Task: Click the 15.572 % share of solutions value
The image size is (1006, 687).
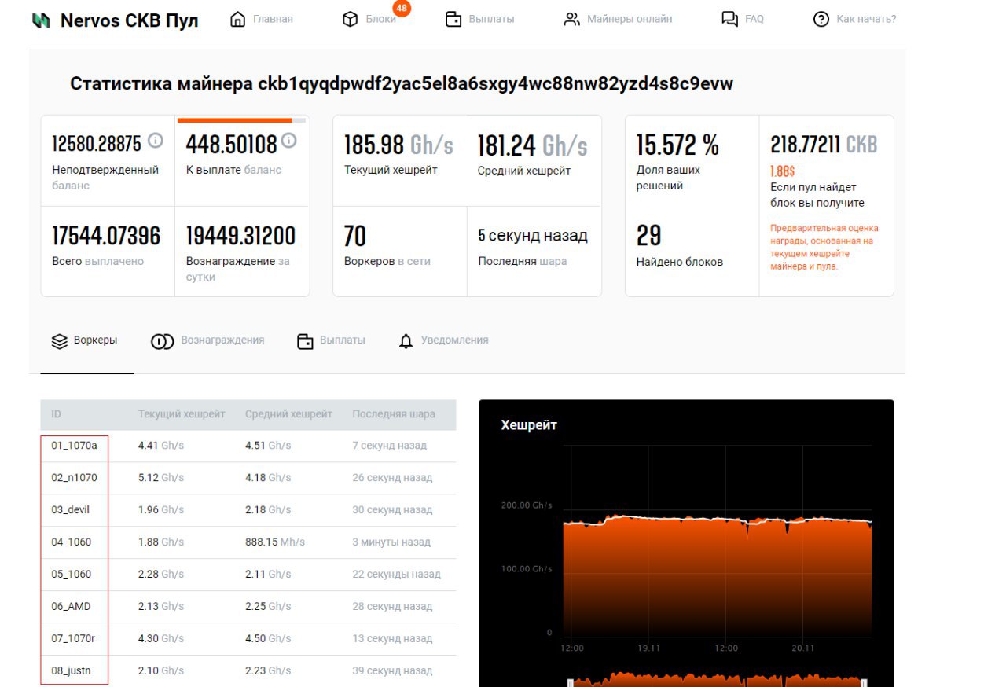Action: tap(677, 145)
